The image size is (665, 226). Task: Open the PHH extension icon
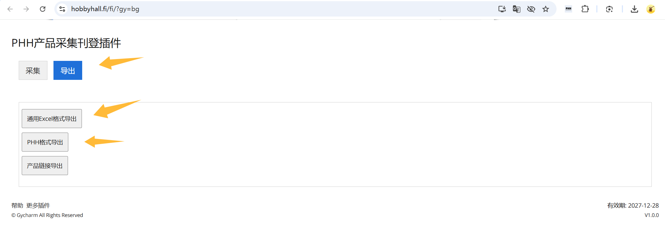[569, 9]
